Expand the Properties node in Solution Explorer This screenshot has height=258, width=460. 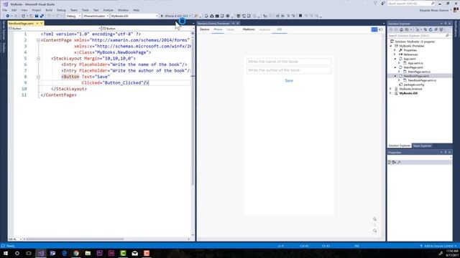click(x=395, y=50)
